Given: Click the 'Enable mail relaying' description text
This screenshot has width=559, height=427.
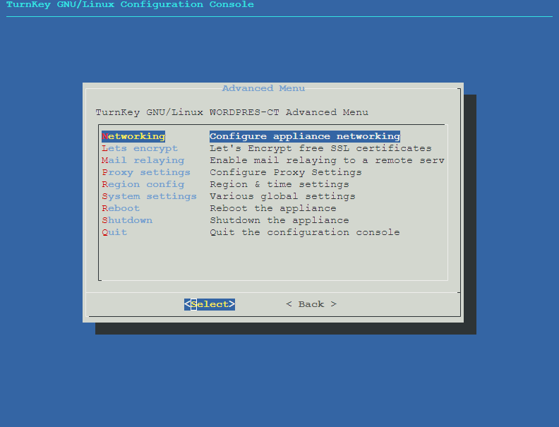Looking at the screenshot, I should [327, 160].
